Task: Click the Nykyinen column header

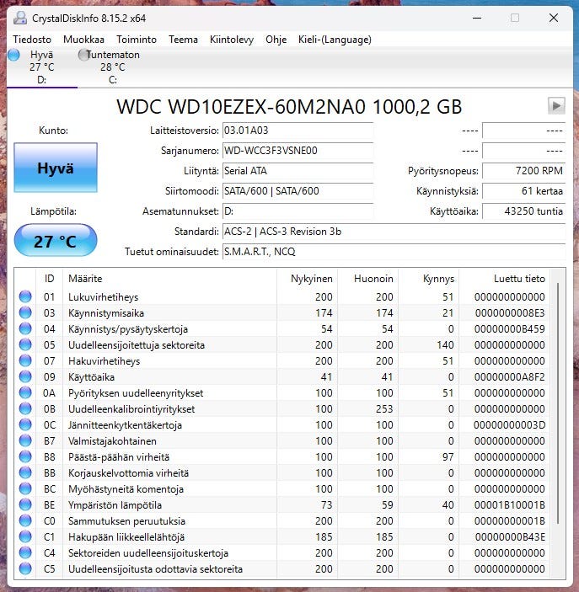Action: click(x=307, y=279)
